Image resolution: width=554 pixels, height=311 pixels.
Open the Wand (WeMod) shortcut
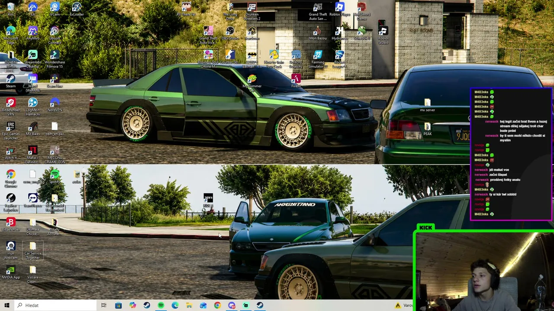[x=32, y=83]
